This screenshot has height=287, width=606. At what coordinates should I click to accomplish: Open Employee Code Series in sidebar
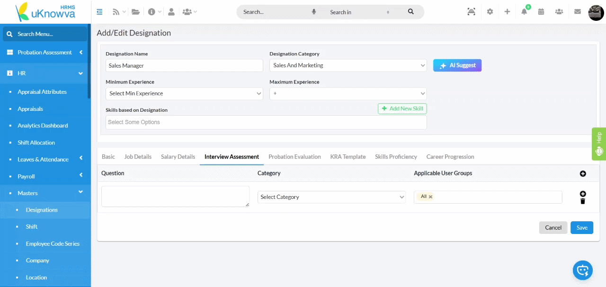[x=53, y=244]
